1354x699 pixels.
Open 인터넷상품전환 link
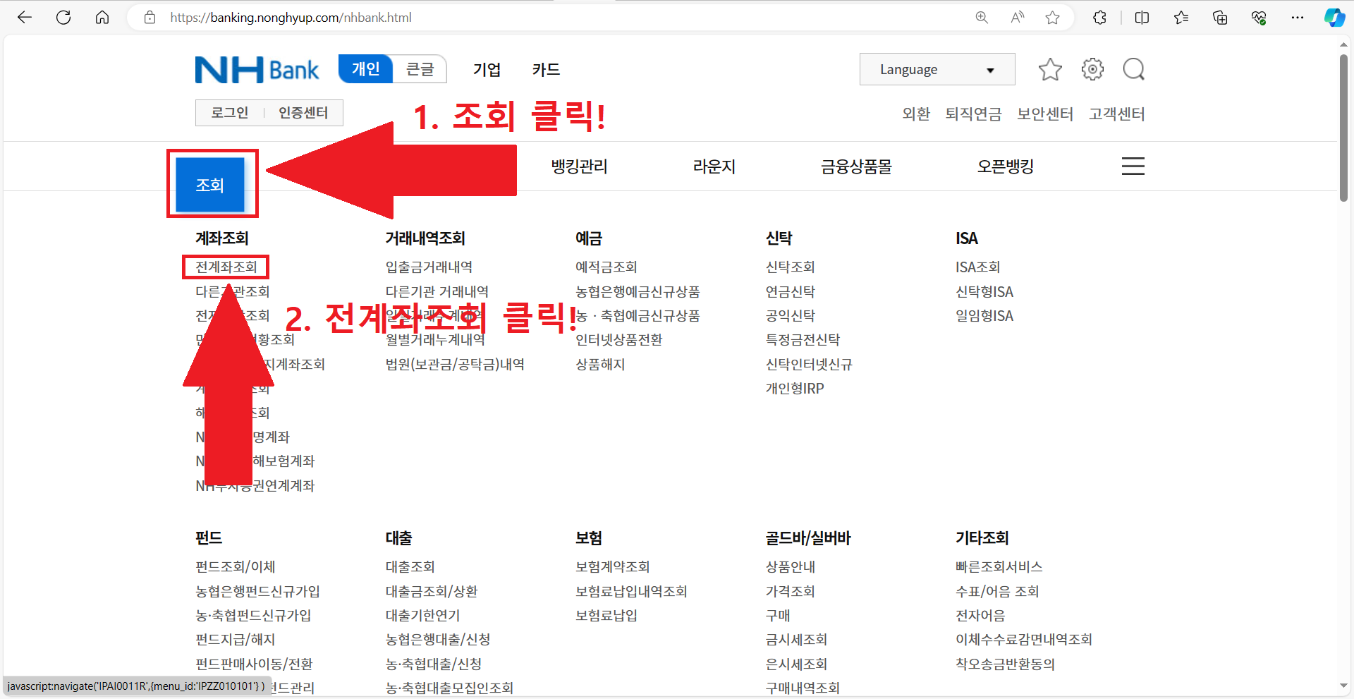click(619, 340)
